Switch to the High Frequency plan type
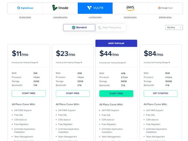The width and height of the screenshot is (188, 141). pos(110,28)
